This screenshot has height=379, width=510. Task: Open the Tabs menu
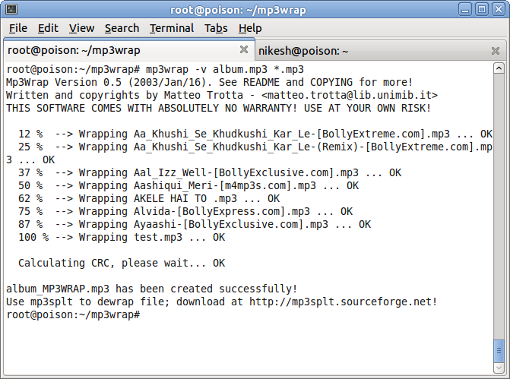(216, 28)
